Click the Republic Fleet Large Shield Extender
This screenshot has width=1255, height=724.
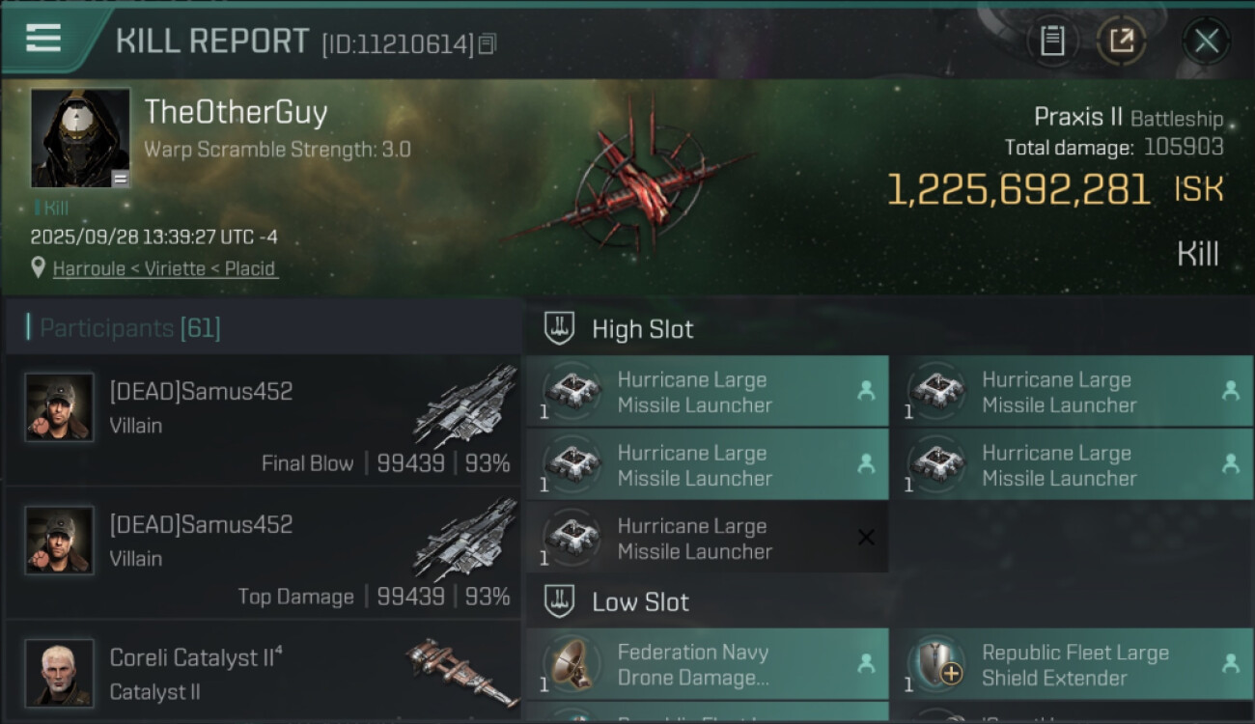tap(1072, 665)
